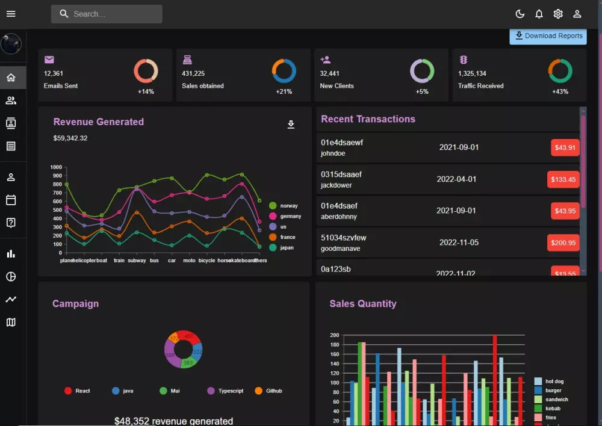602x426 pixels.
Task: Open the Contacts Information page
Action: point(11,123)
